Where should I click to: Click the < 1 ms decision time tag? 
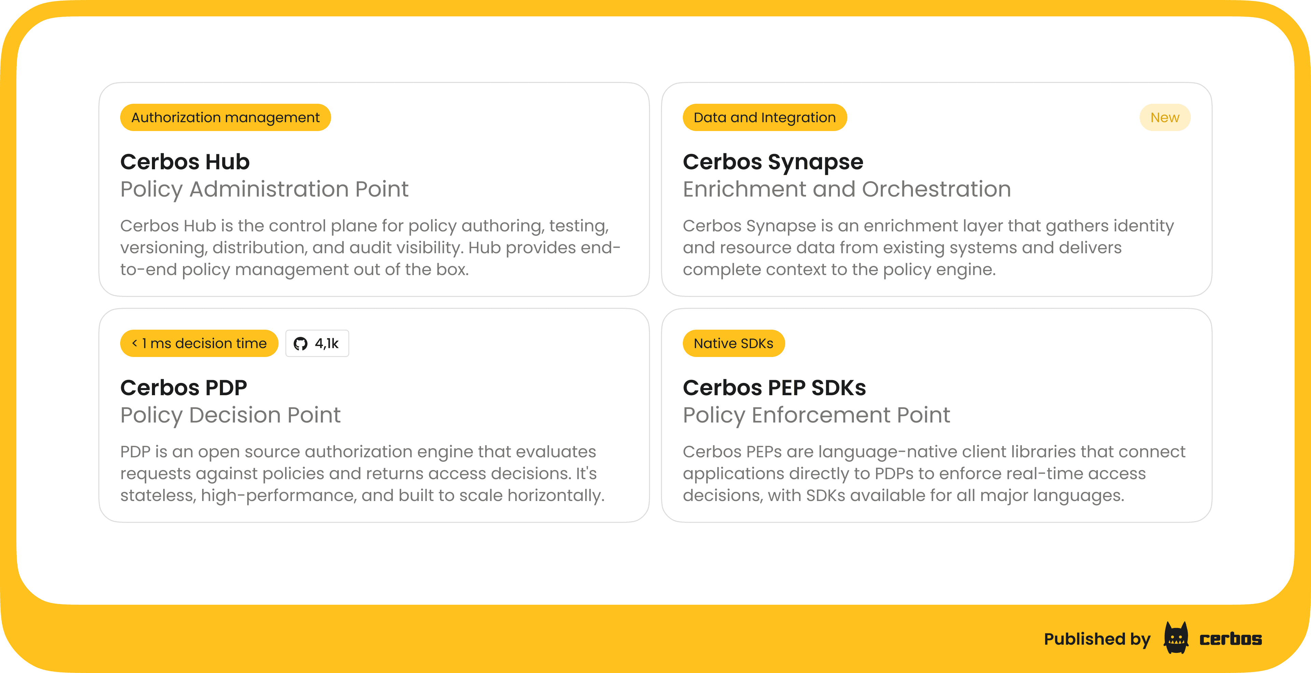(x=199, y=343)
